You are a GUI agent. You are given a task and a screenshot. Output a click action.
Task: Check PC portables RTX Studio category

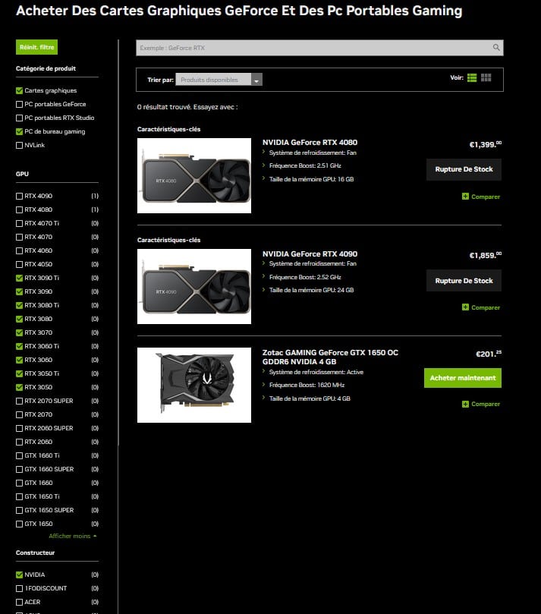pyautogui.click(x=19, y=118)
